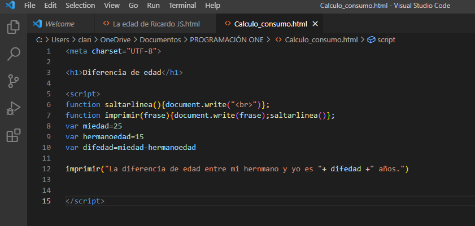Viewport: 475px width, 226px height.
Task: Click the clari breadcrumb segment
Action: point(85,40)
